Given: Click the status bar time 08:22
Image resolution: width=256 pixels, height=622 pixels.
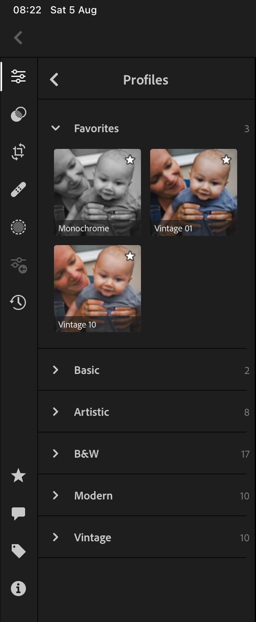Looking at the screenshot, I should (x=27, y=10).
